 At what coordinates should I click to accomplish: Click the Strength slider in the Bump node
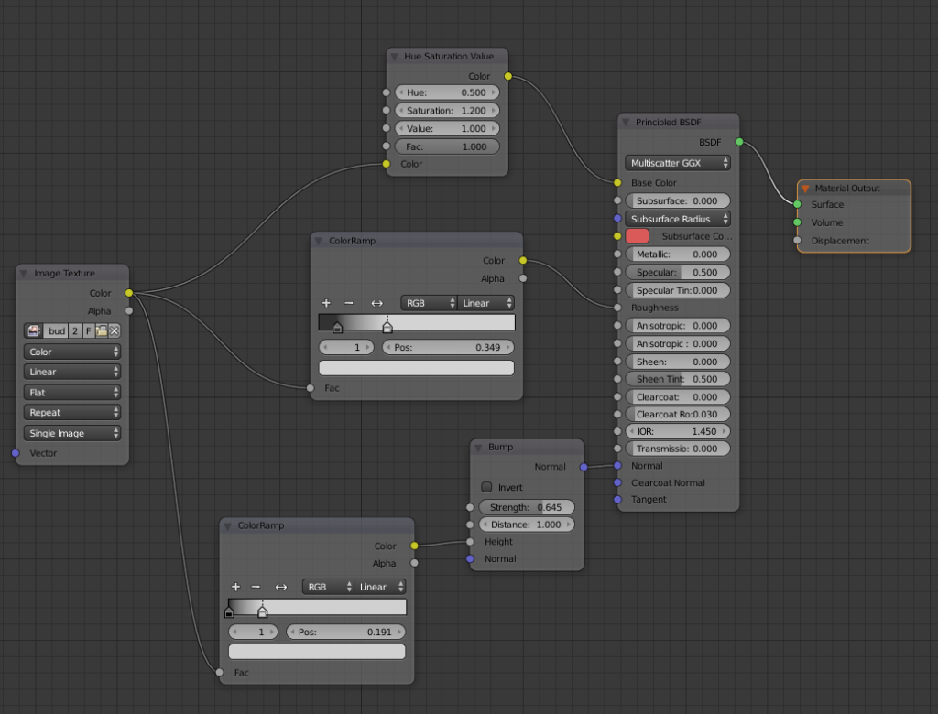(x=527, y=507)
